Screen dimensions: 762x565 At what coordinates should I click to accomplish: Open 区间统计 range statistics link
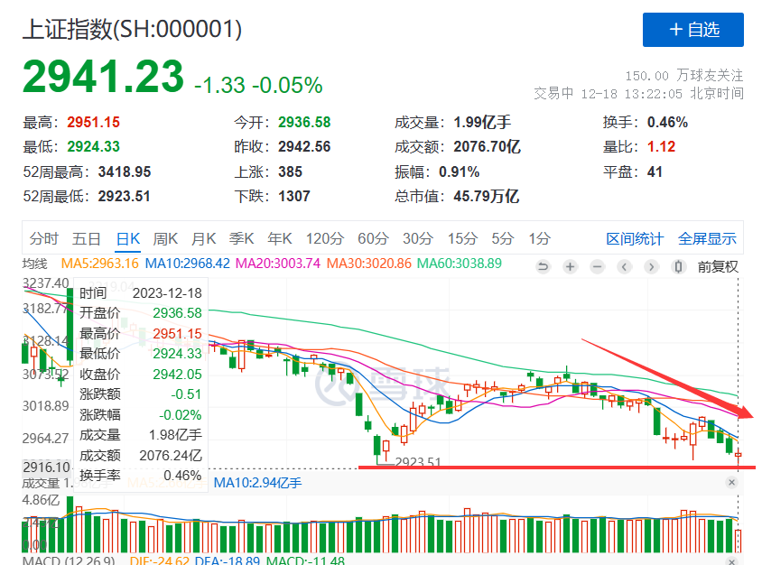[x=635, y=238]
